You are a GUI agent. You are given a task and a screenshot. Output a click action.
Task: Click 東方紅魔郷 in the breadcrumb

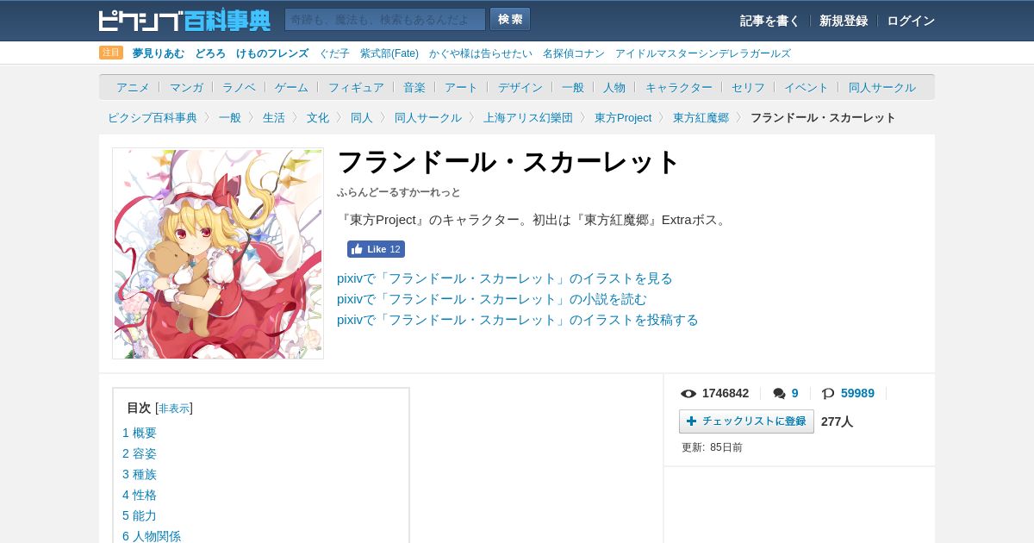701,117
